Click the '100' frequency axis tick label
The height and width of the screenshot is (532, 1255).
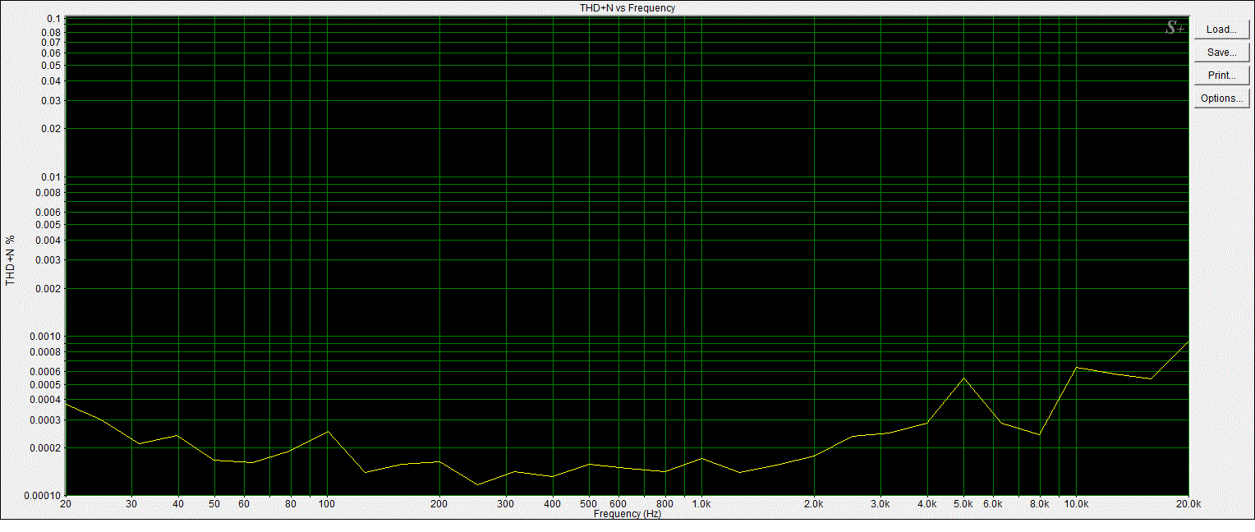pyautogui.click(x=327, y=504)
